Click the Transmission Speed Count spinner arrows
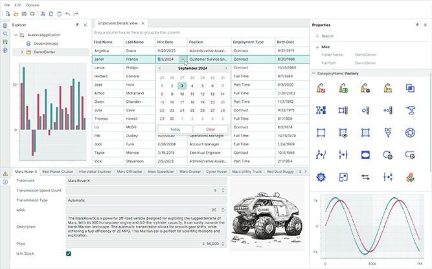Screen dimensions: 432x269 pos(223,191)
